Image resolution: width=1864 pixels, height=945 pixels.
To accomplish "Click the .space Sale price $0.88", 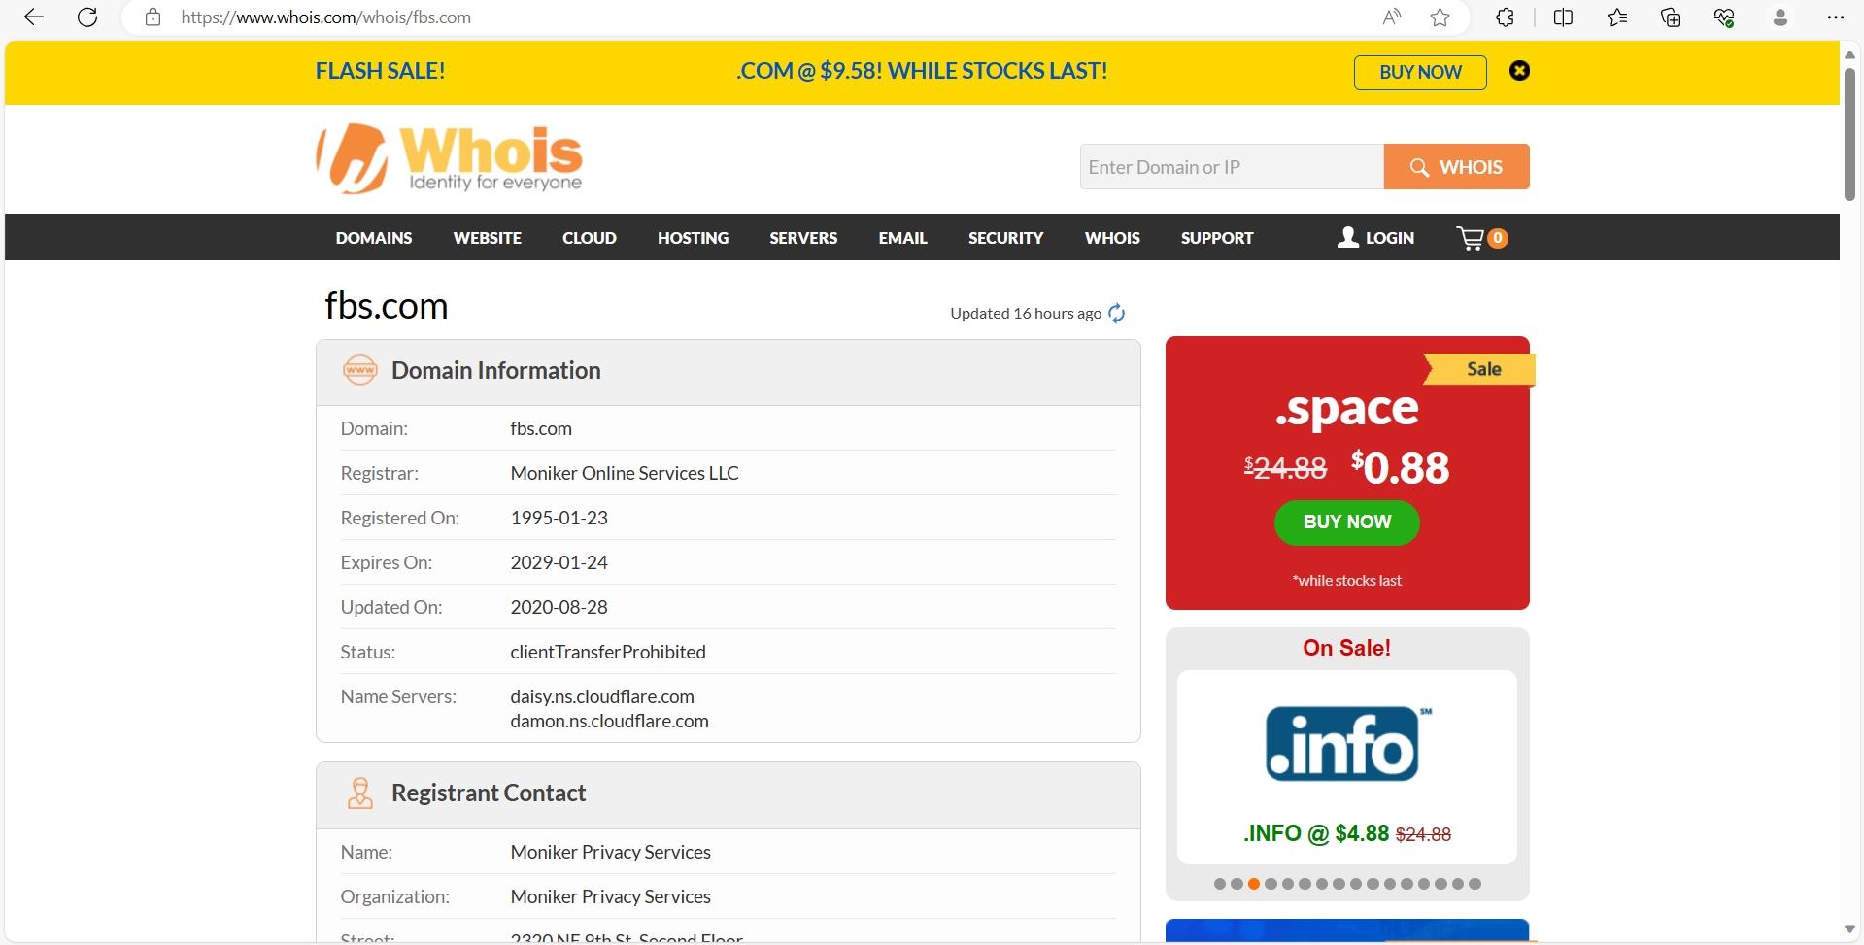I will pos(1400,467).
